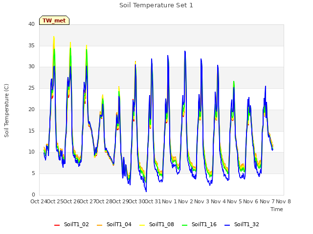Click the TW_met annotation label
Viewport: 313px width, 234px height.
click(x=54, y=20)
